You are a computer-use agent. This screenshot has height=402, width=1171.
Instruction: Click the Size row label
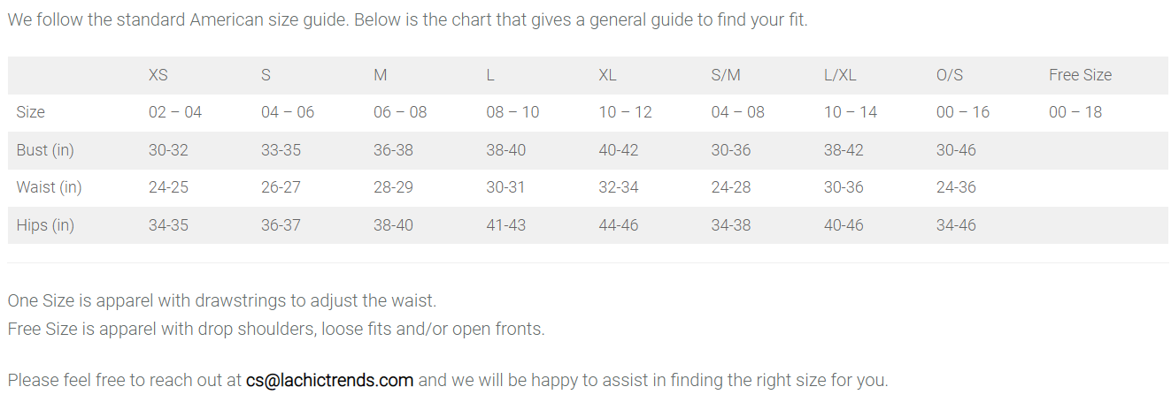point(30,112)
